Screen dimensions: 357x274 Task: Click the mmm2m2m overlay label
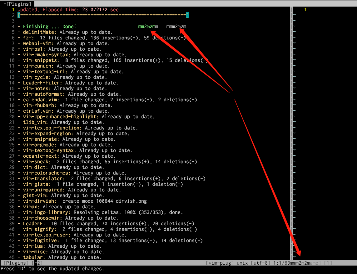point(176,27)
